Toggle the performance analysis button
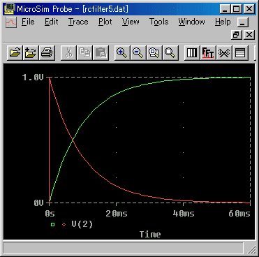Image resolution: width=259 pixels, height=257 pixels. tap(224, 52)
